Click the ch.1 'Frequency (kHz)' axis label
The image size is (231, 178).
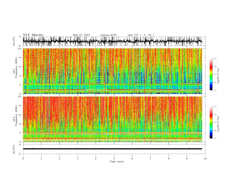pos(16,68)
